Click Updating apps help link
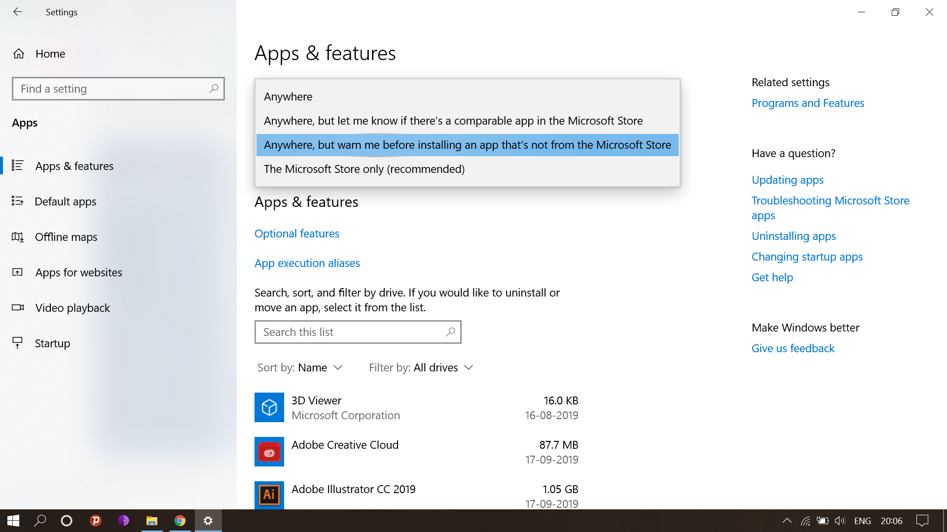Viewport: 947px width, 532px height. pyautogui.click(x=787, y=179)
